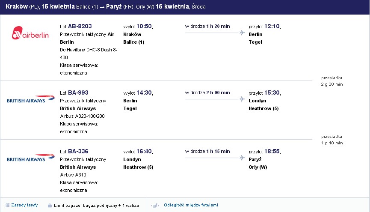Click the list icon beside Zasady taryfy
The width and height of the screenshot is (370, 212).
tap(8, 205)
